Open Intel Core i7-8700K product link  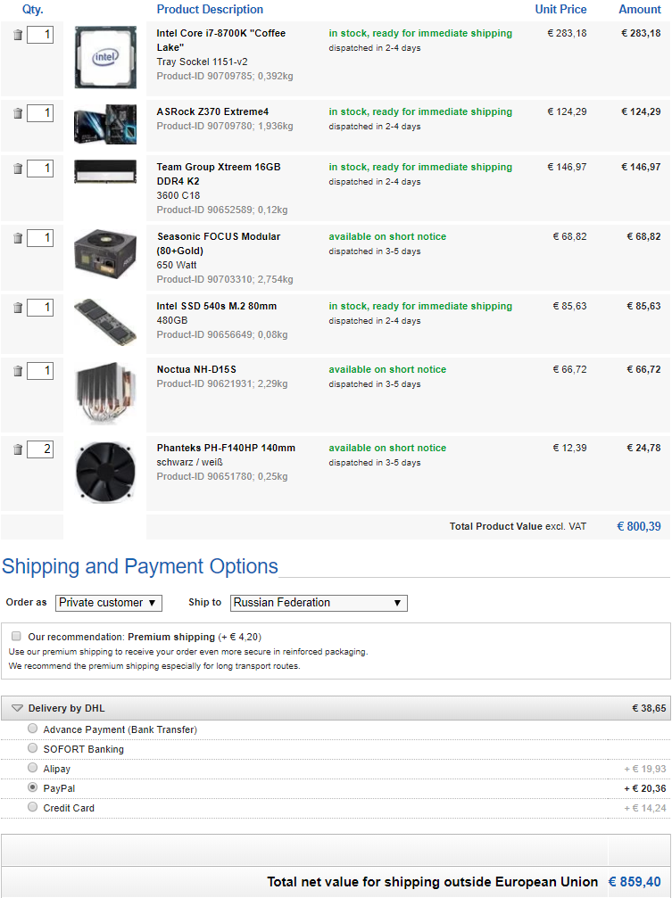220,40
